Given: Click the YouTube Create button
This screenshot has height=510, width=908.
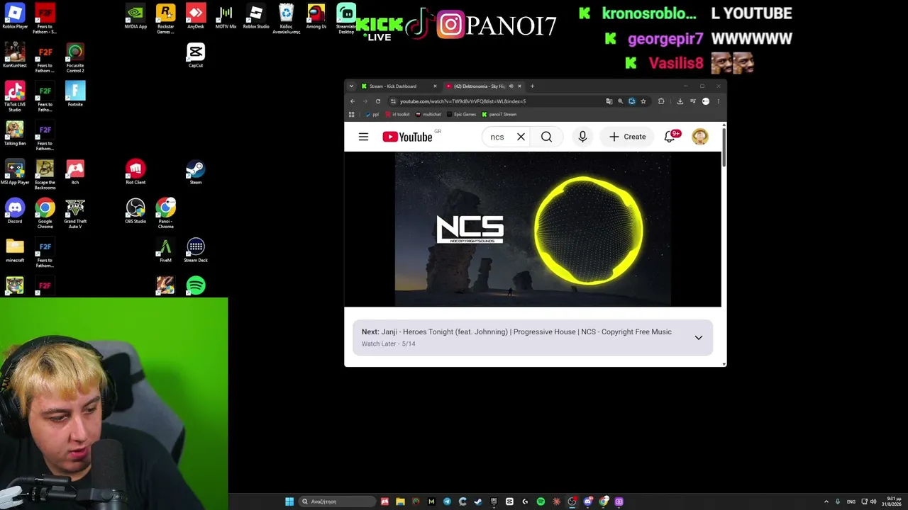Looking at the screenshot, I should [x=627, y=137].
